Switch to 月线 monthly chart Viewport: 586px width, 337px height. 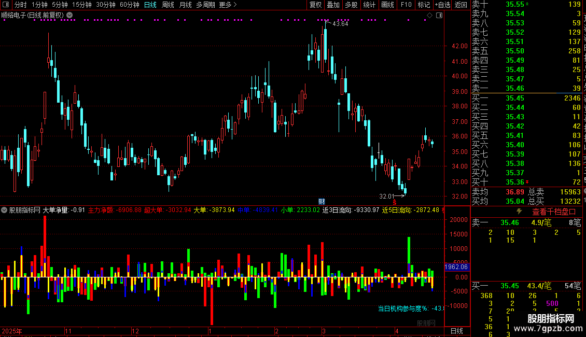coord(185,5)
